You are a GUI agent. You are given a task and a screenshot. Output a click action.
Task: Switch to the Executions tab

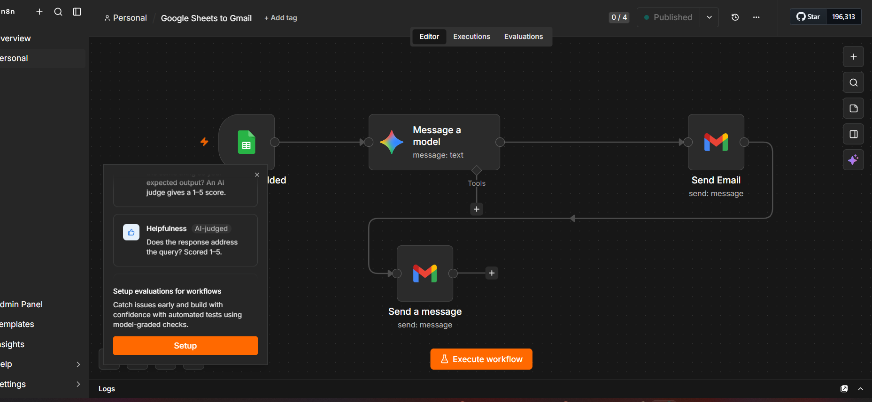[x=471, y=37]
